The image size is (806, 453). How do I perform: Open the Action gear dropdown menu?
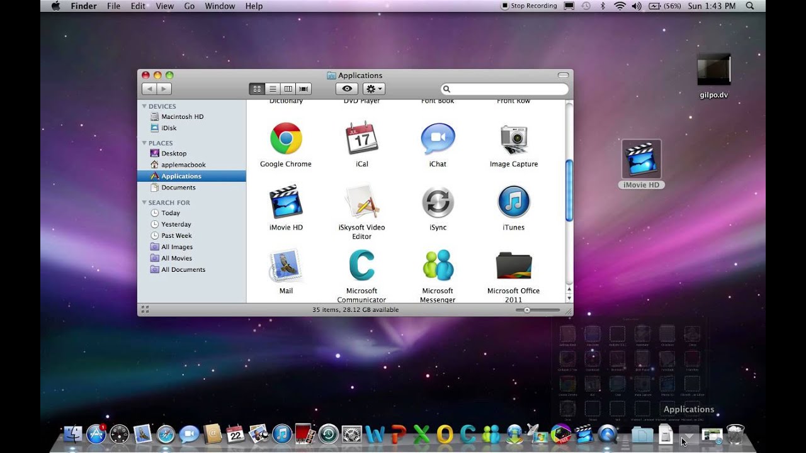[374, 89]
